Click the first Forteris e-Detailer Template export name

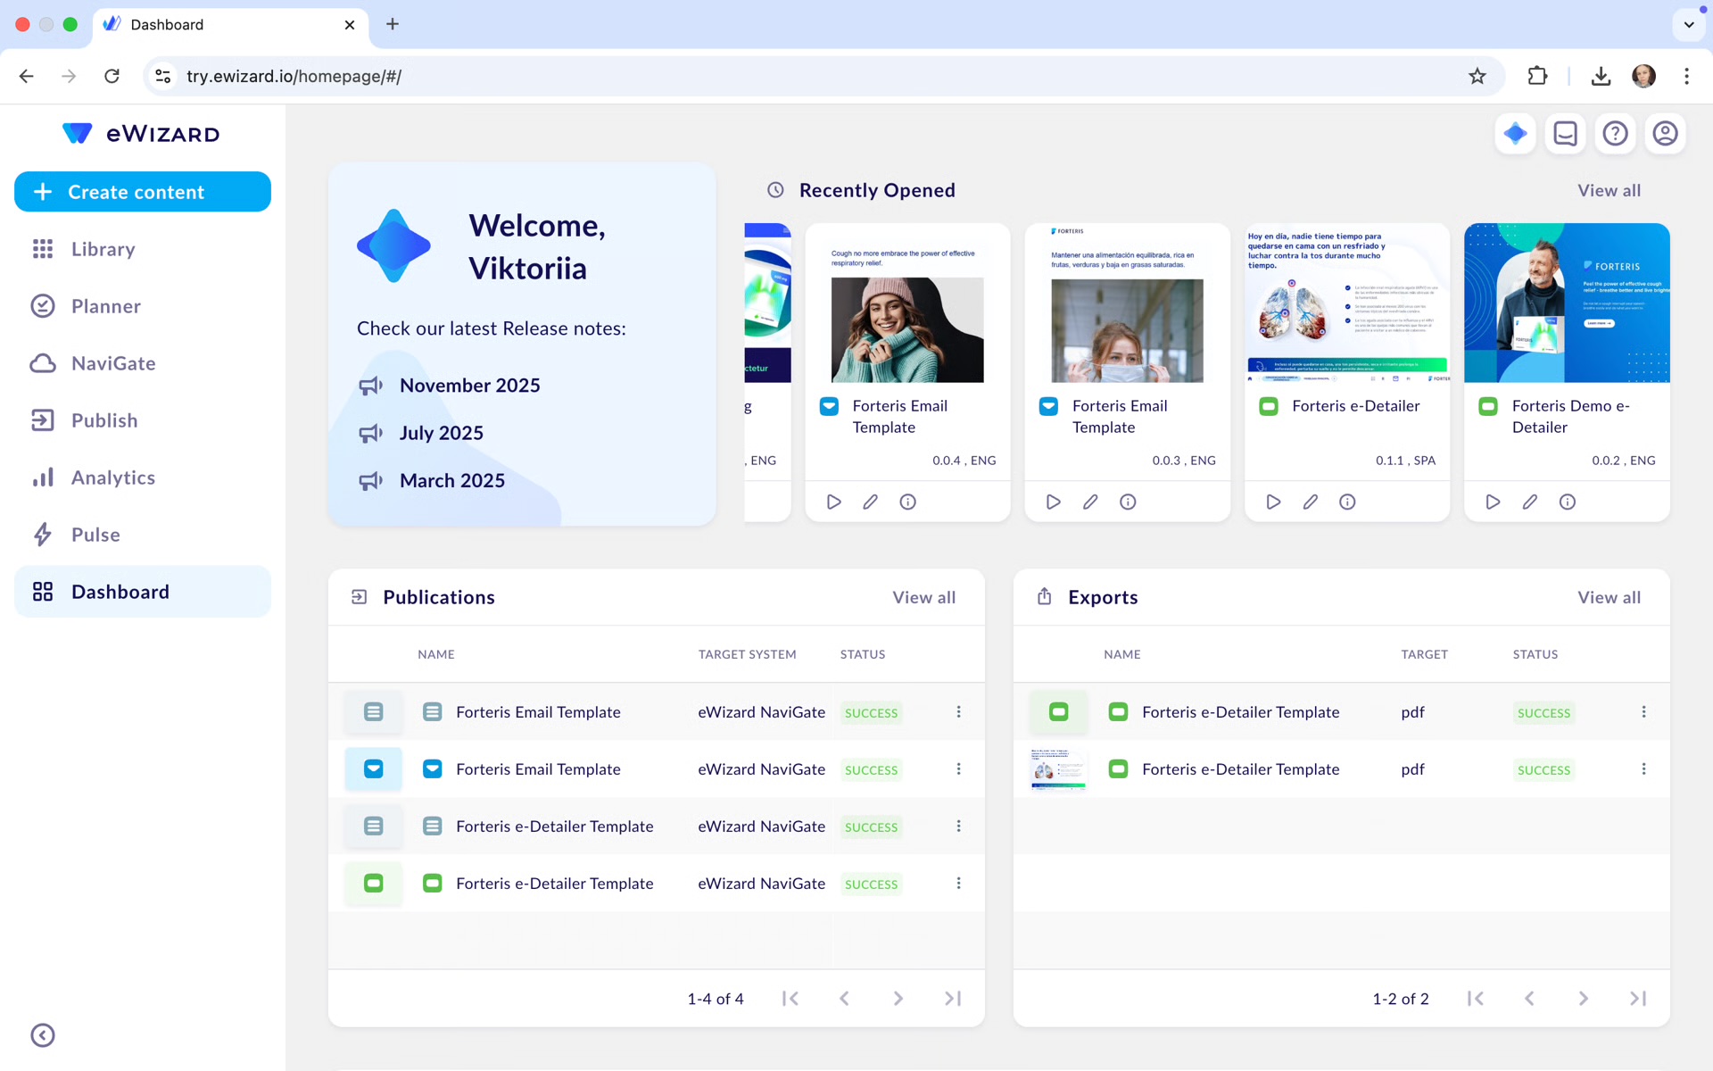point(1240,712)
